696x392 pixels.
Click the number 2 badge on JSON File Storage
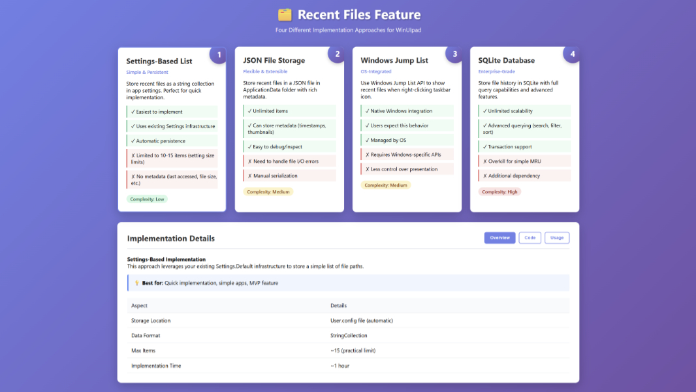coord(337,54)
